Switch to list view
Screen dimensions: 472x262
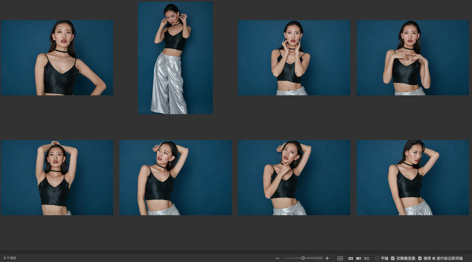point(367,258)
